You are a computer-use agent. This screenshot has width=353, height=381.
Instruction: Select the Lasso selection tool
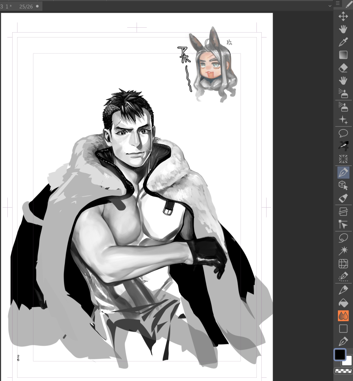click(343, 238)
